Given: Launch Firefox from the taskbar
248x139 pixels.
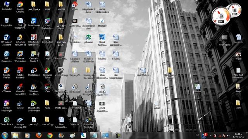Looking at the screenshot, I should pos(39,136).
